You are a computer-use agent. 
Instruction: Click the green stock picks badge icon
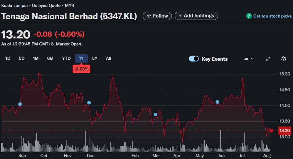(x=249, y=16)
